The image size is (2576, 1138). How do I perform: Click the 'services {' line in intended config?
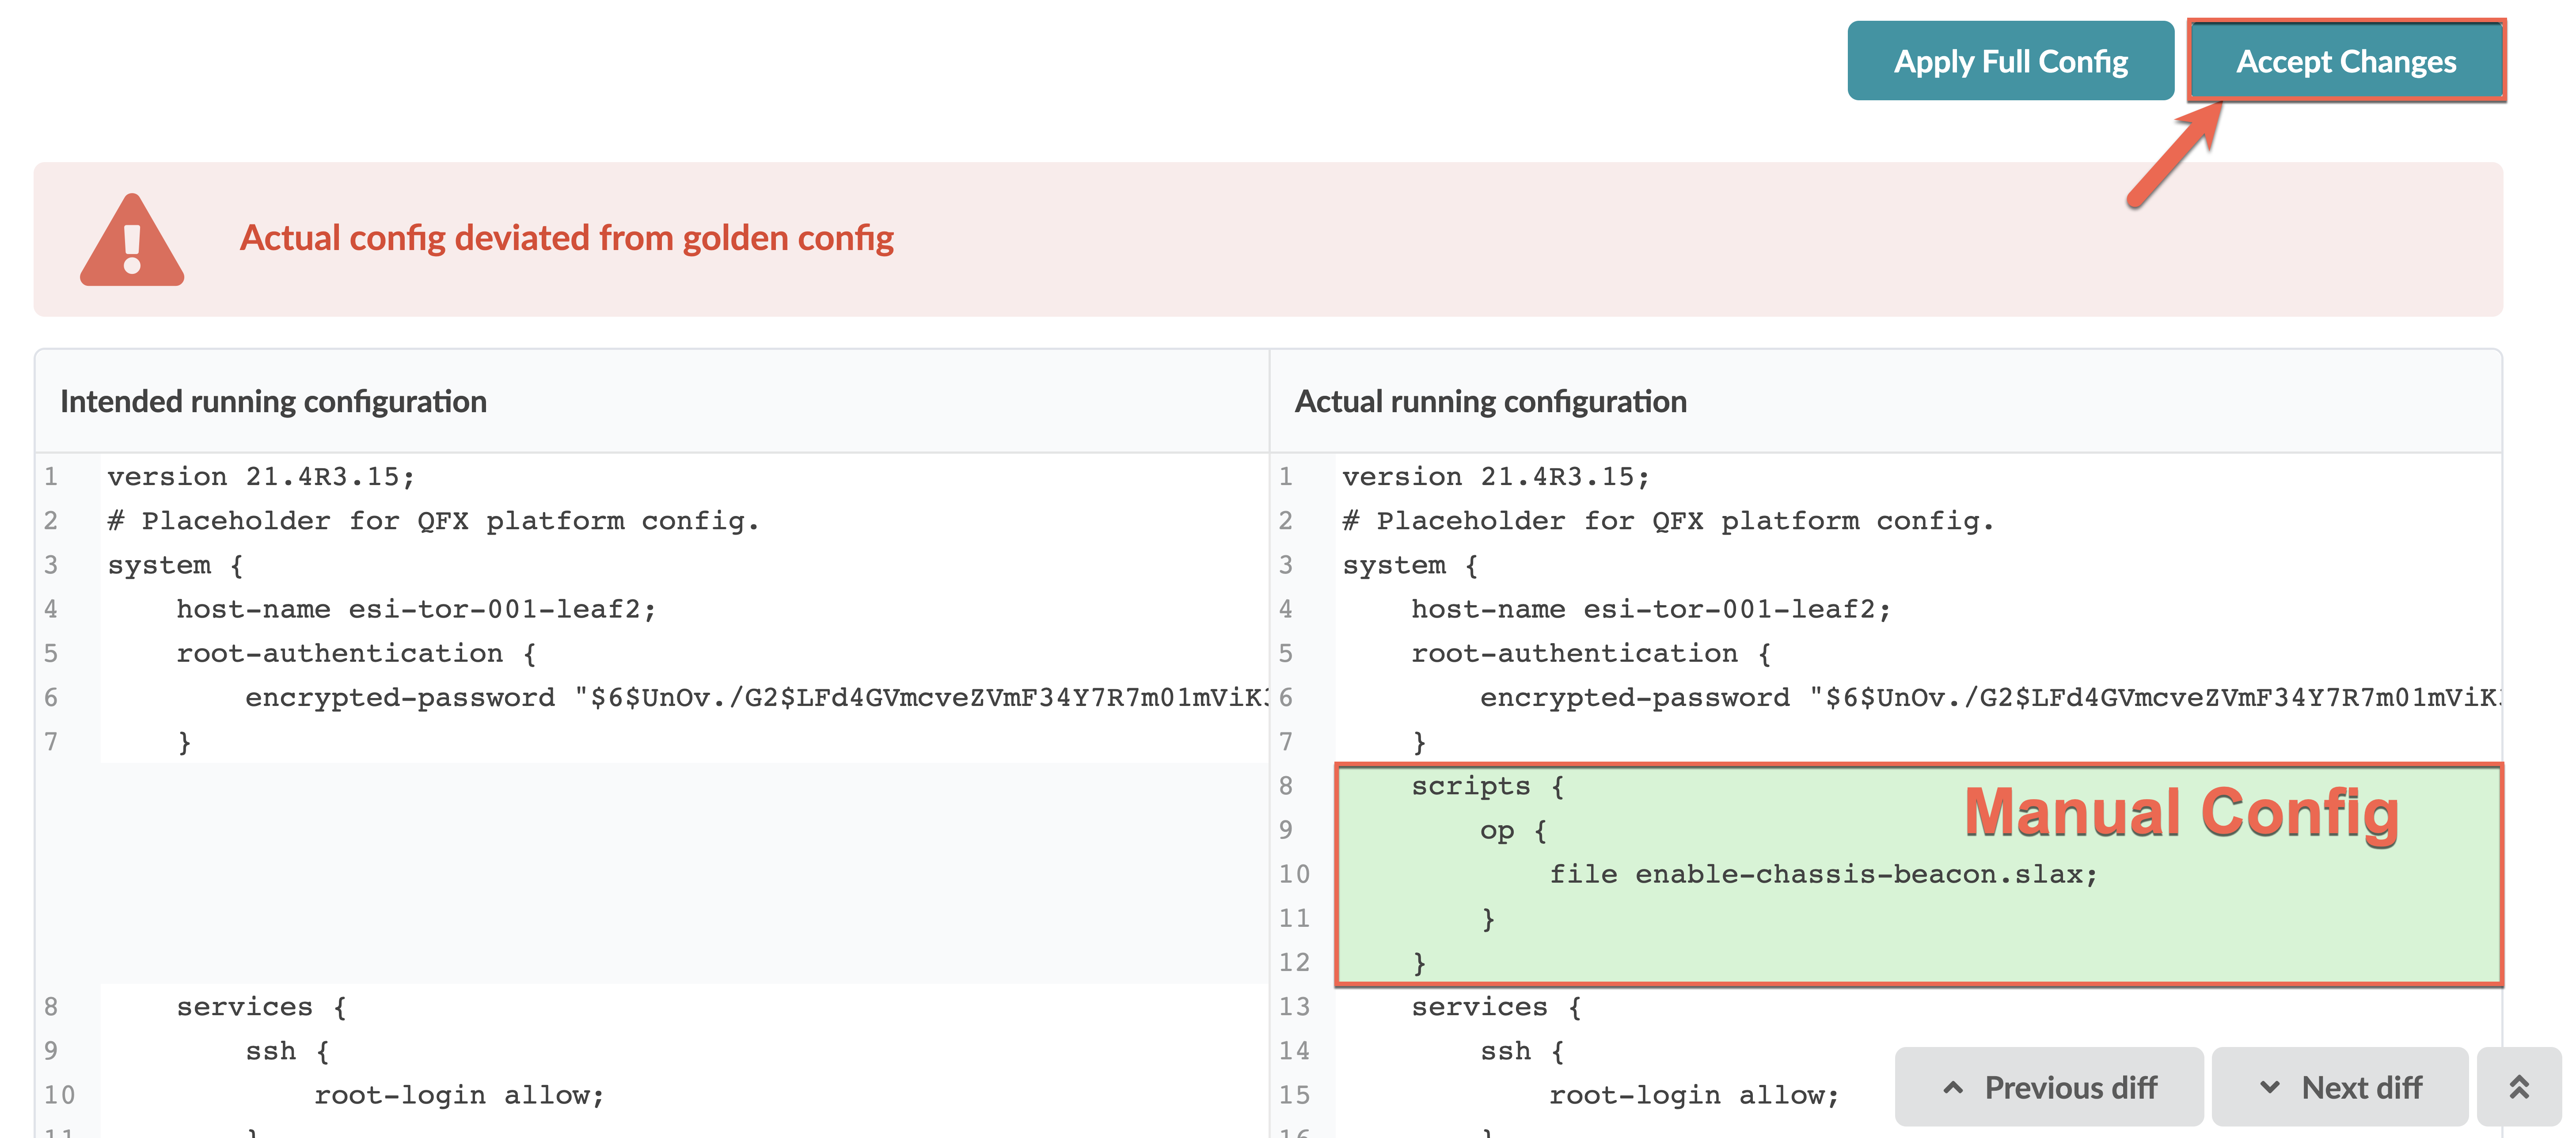[261, 1007]
